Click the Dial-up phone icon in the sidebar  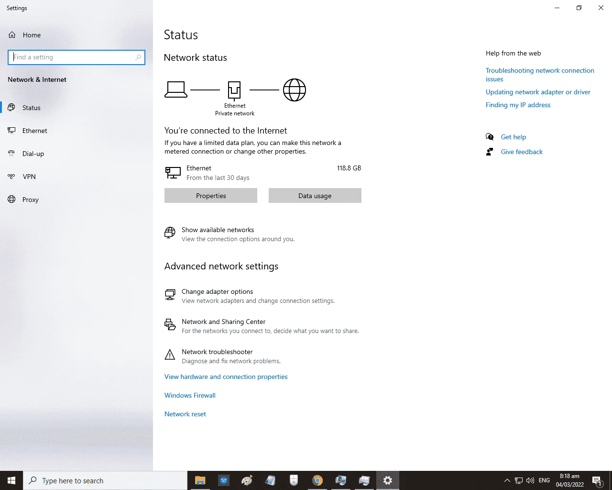click(x=11, y=154)
